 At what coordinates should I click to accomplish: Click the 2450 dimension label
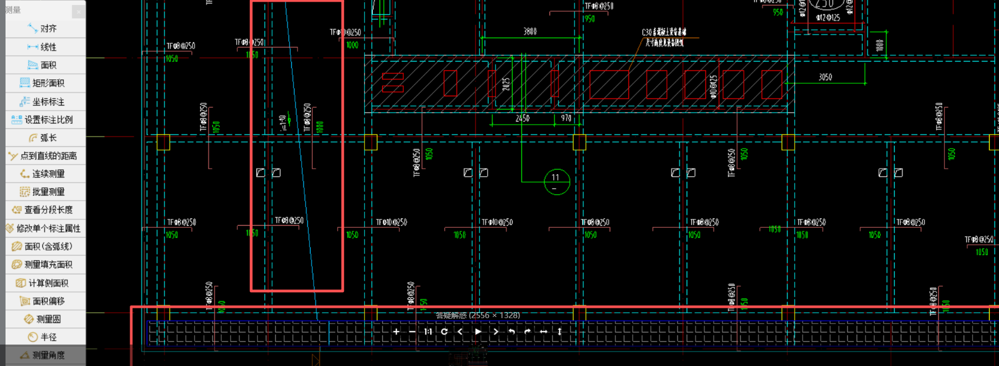point(522,118)
